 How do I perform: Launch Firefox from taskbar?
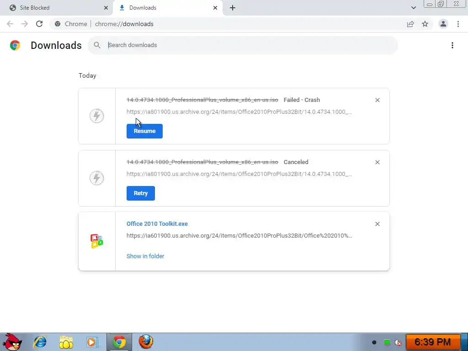[146, 342]
